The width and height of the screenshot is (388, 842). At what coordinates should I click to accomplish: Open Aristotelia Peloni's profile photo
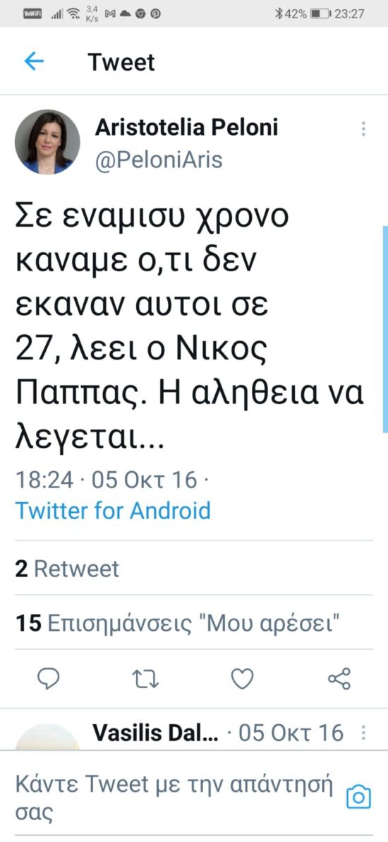tap(47, 142)
